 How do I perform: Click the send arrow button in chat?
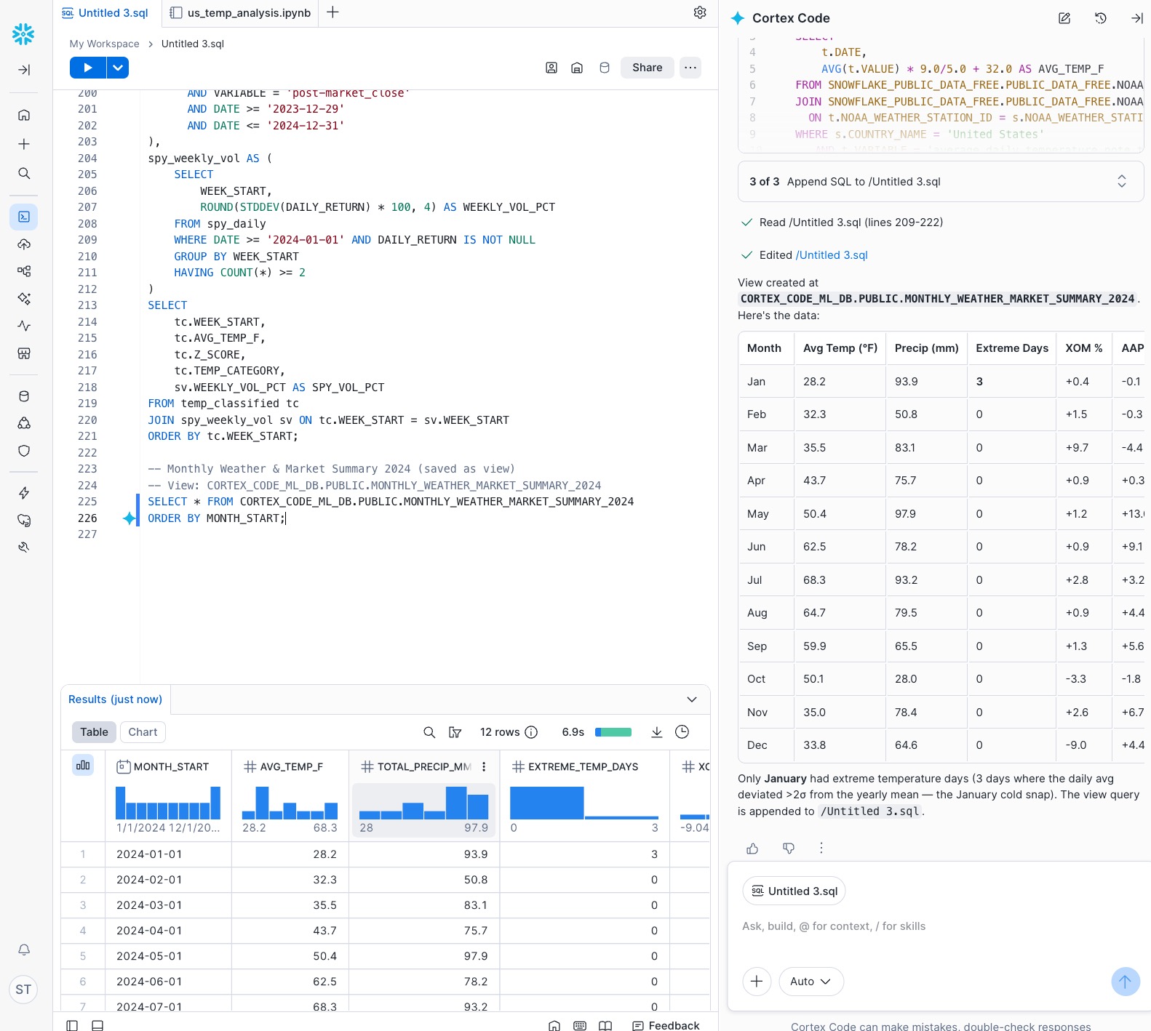click(x=1126, y=982)
